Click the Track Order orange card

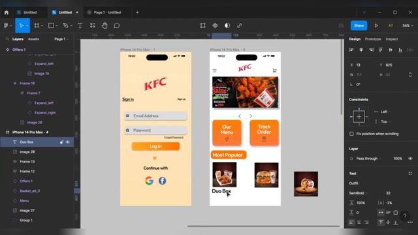click(264, 133)
